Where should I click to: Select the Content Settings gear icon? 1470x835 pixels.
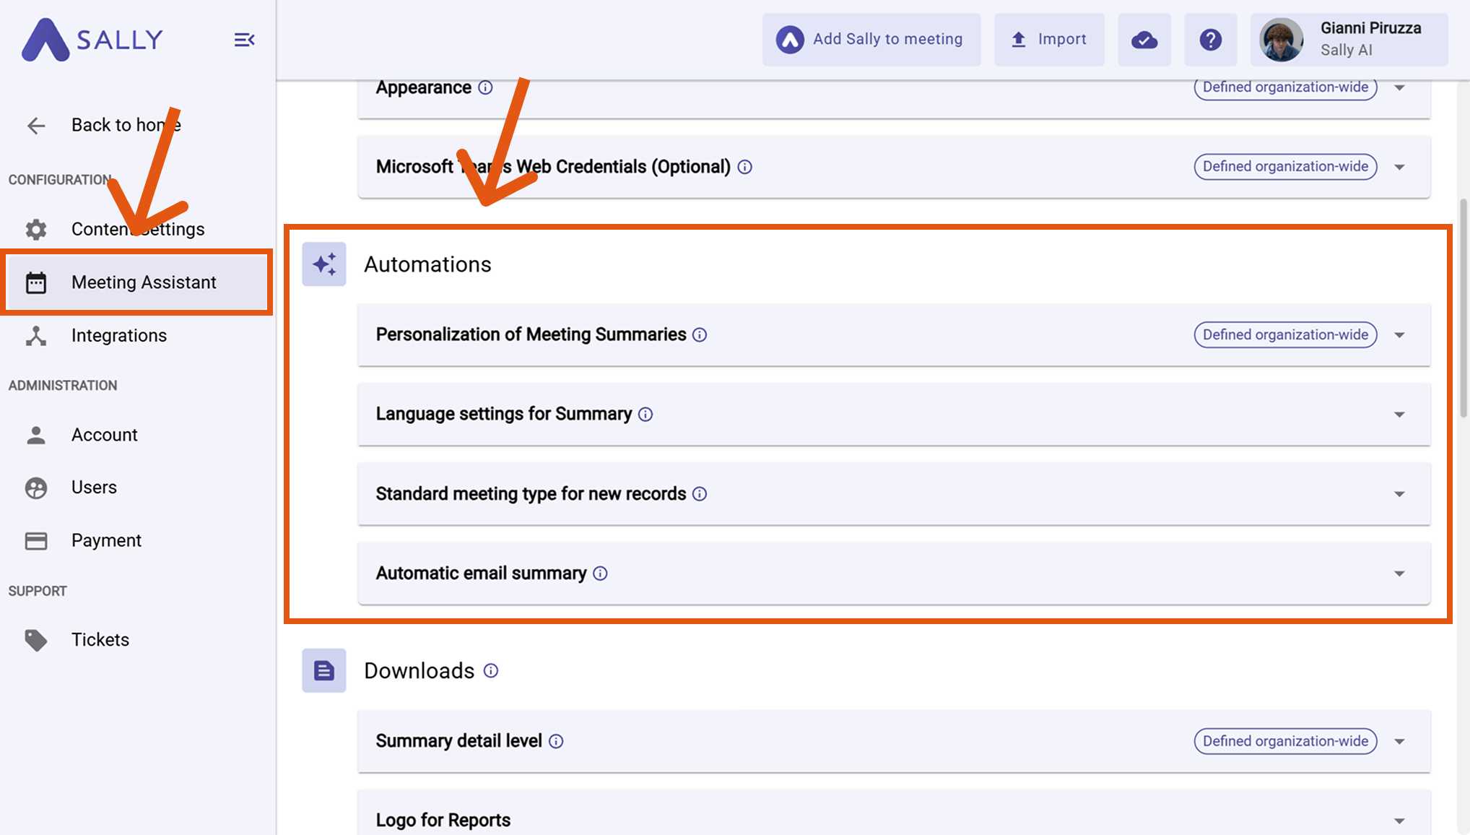36,229
